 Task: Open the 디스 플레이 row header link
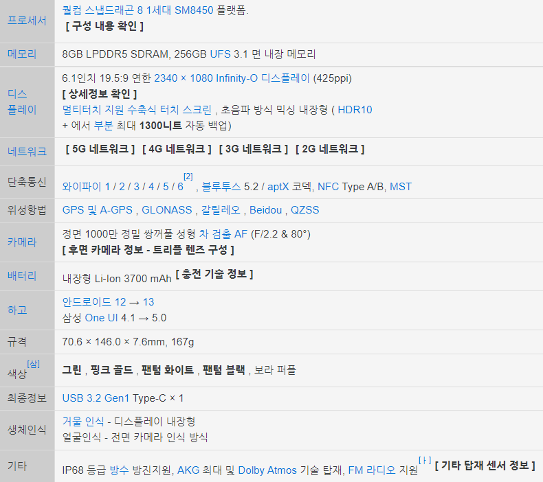tap(22, 102)
